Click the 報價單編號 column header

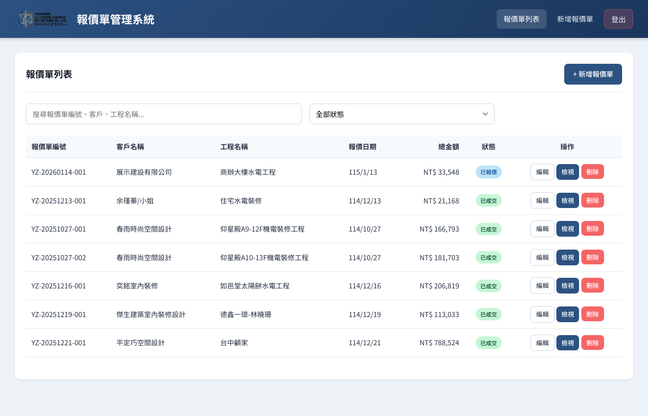(49, 147)
